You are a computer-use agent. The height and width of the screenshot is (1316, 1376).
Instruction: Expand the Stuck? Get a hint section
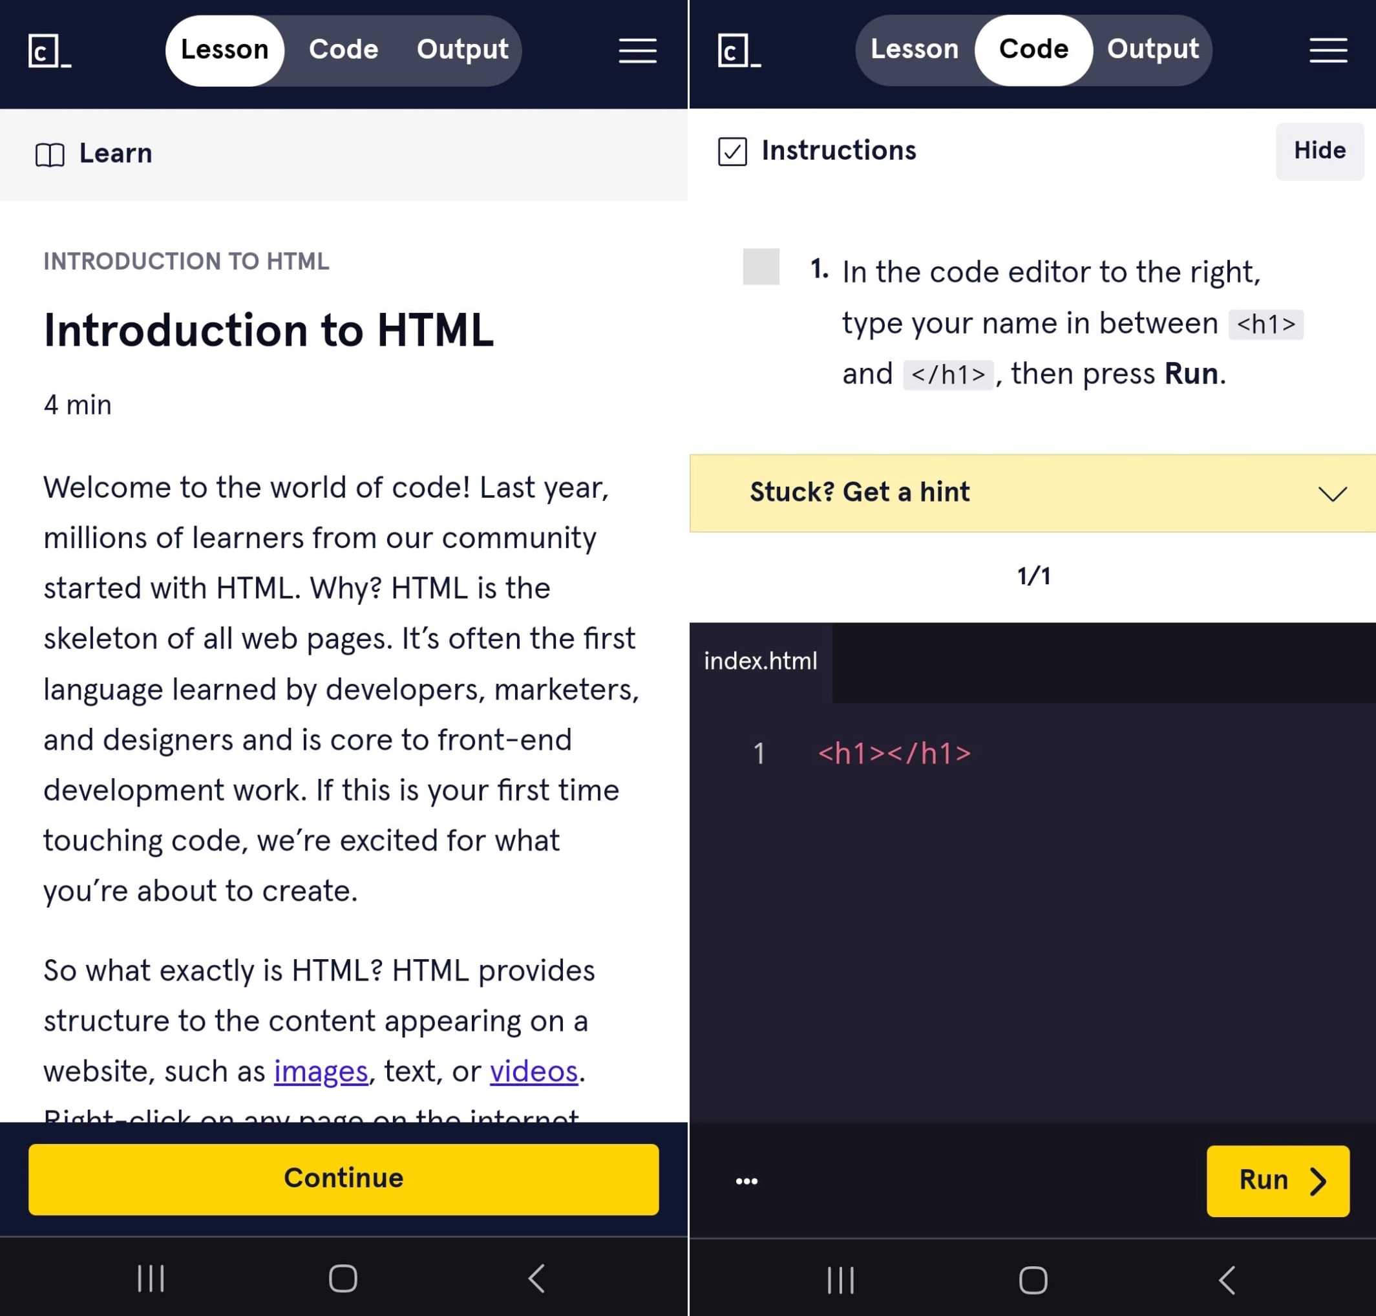tap(1032, 493)
